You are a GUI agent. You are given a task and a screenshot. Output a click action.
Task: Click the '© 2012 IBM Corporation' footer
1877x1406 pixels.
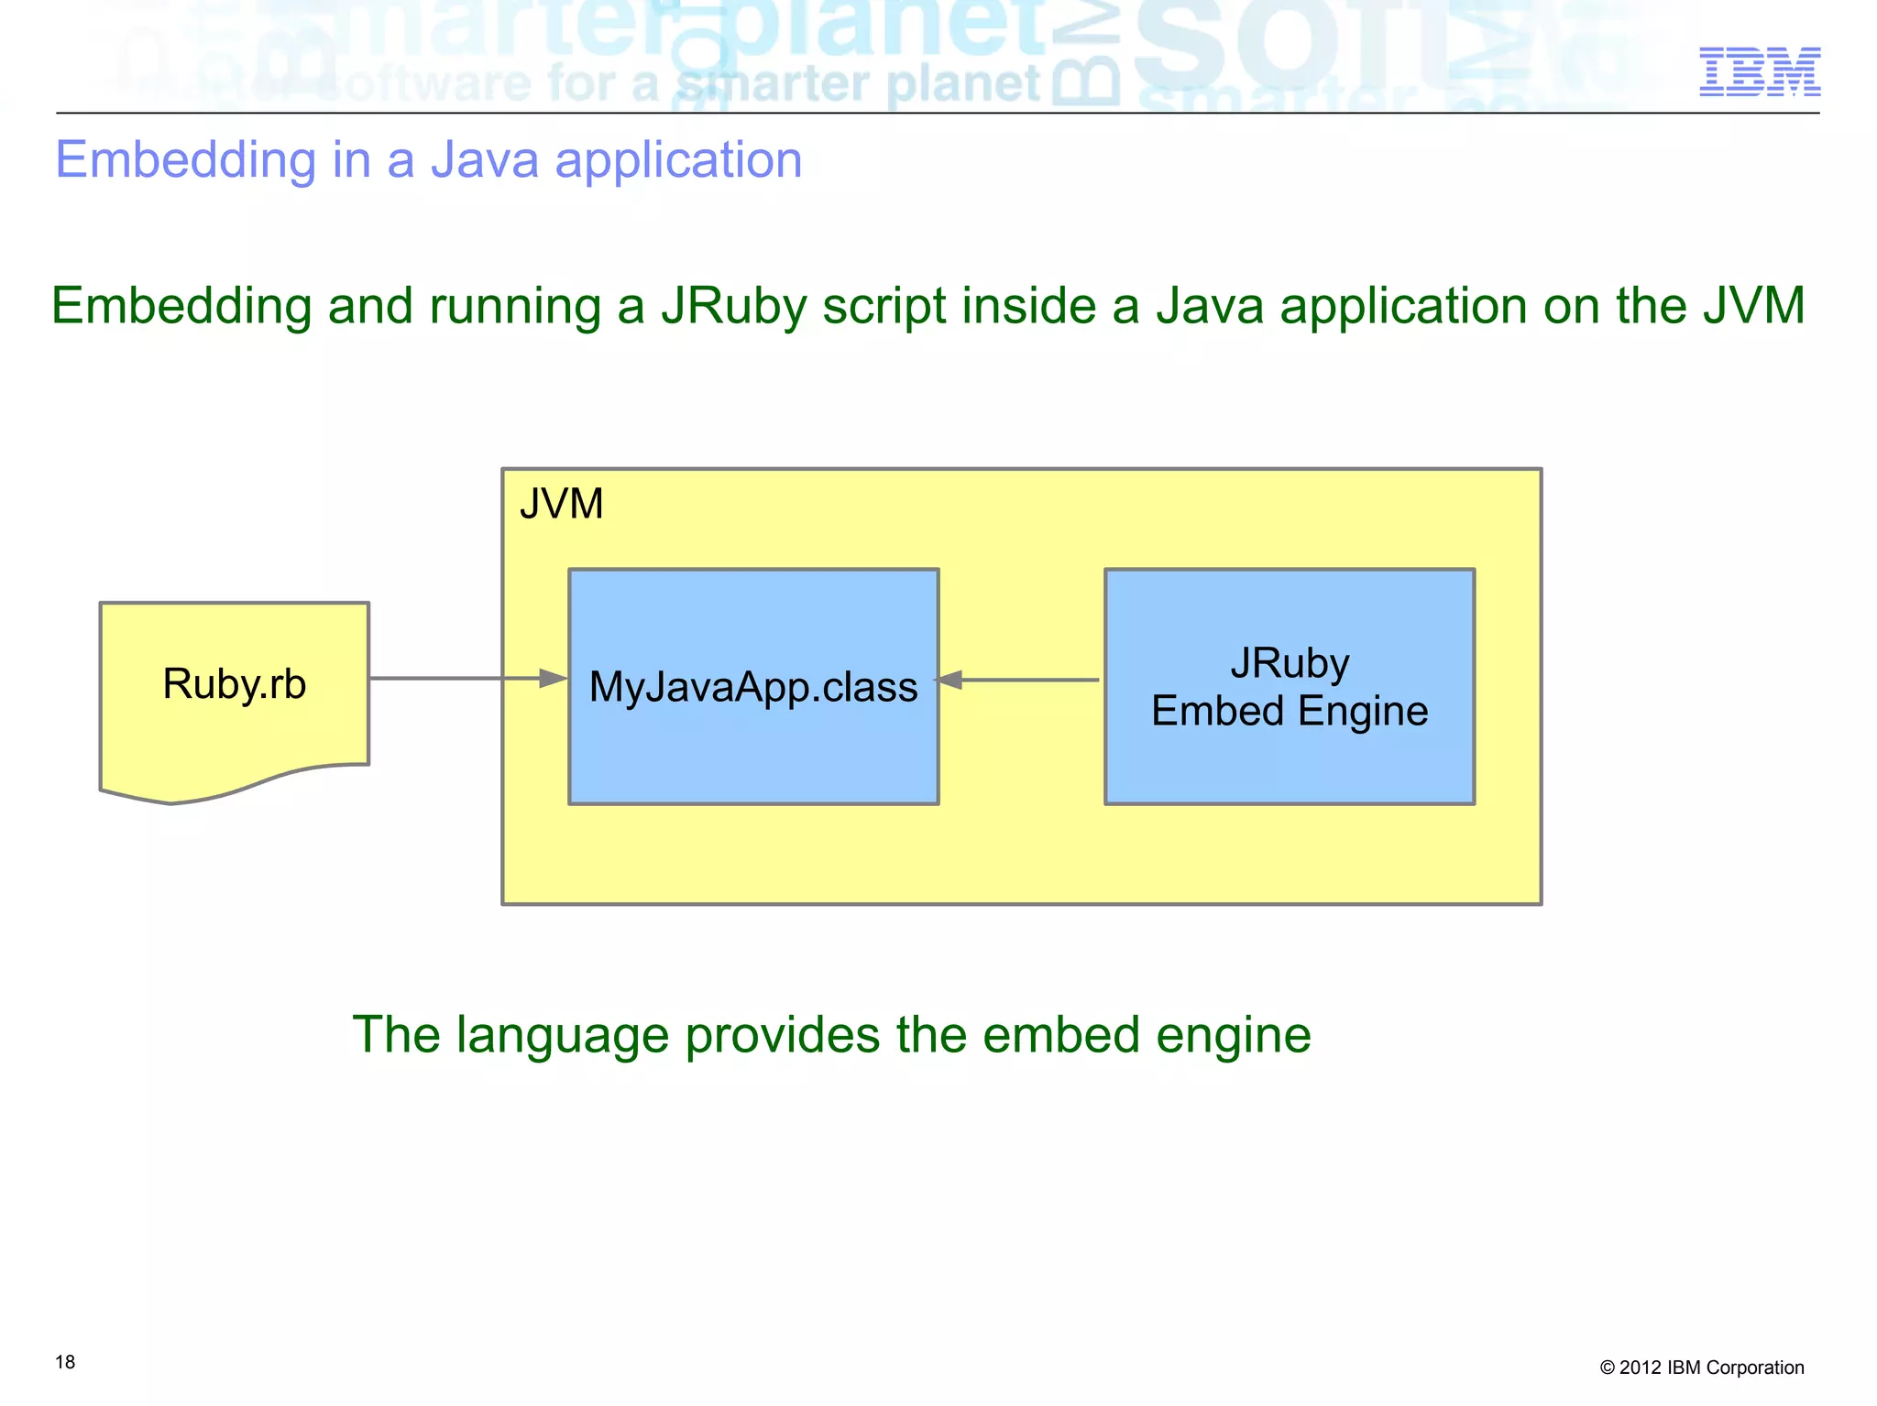(1701, 1368)
